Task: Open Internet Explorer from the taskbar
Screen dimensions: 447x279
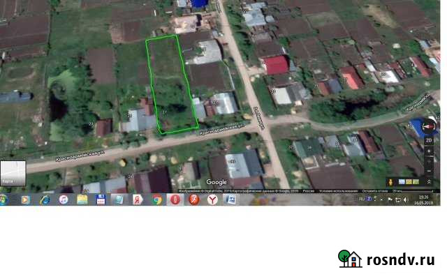Action: tap(44, 199)
